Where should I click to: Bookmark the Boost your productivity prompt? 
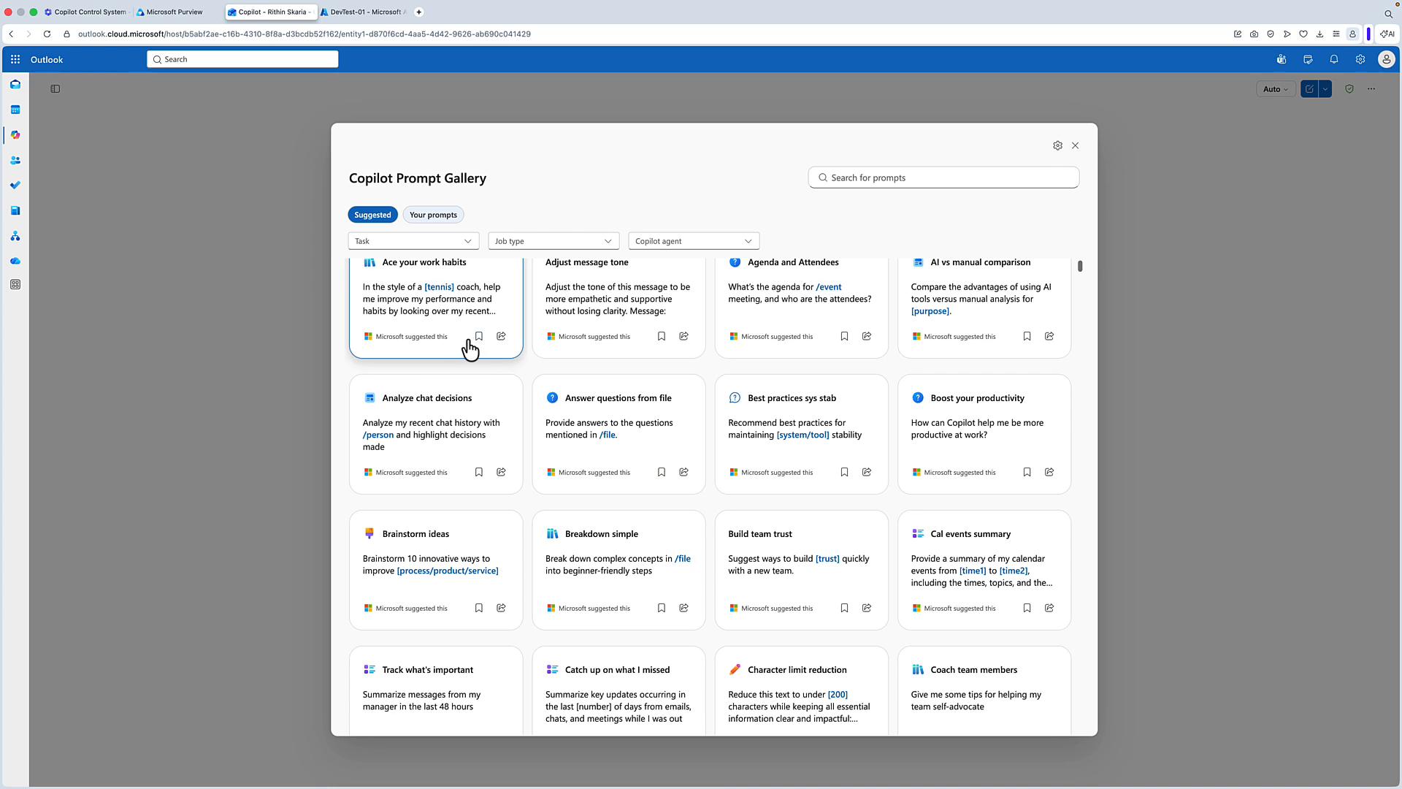tap(1027, 472)
